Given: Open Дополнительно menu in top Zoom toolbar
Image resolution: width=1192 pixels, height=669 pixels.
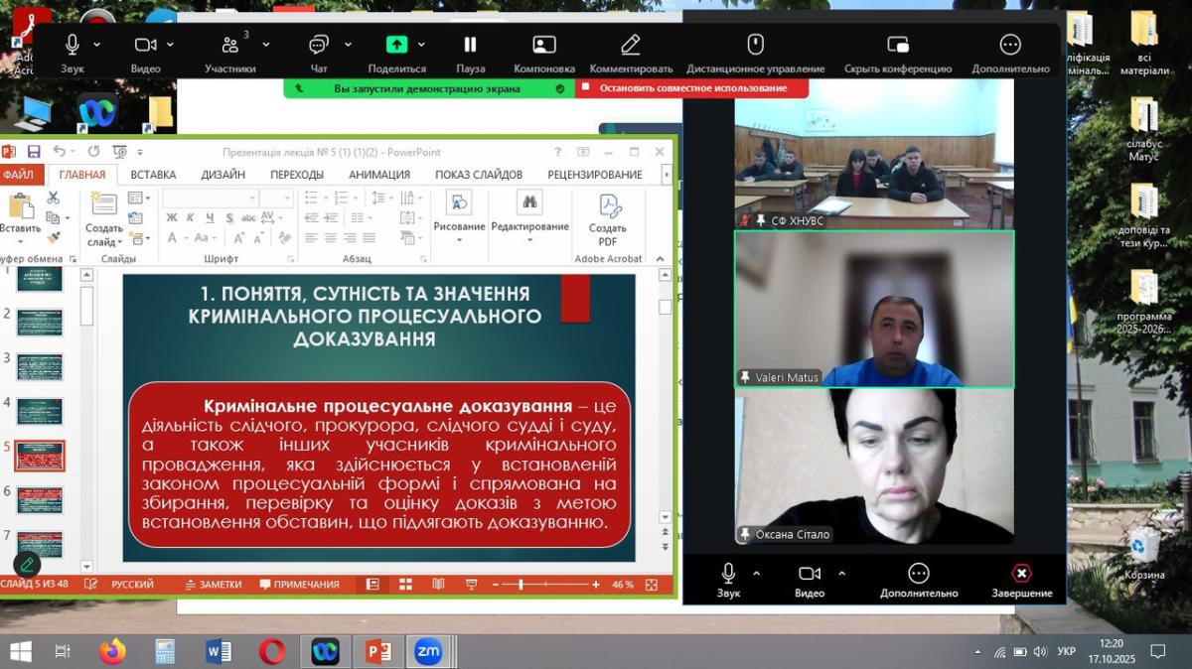Looking at the screenshot, I should pyautogui.click(x=1010, y=52).
